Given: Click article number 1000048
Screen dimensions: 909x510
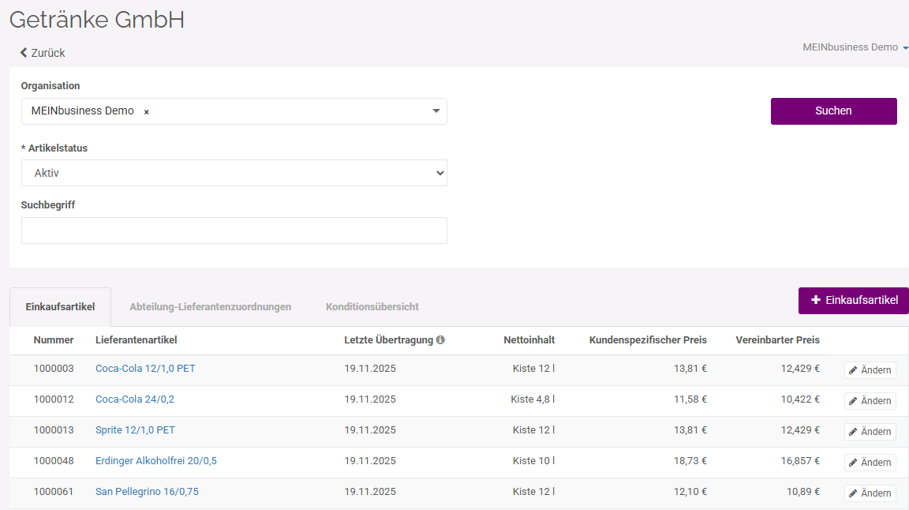Looking at the screenshot, I should 54,461.
